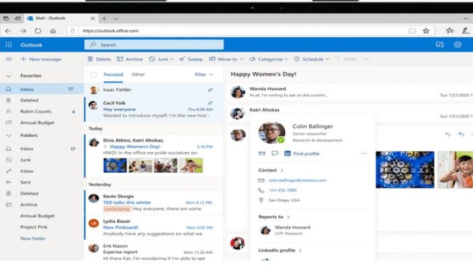Go to browser home page icon
Screen dimensions: 473x270
[53, 31]
